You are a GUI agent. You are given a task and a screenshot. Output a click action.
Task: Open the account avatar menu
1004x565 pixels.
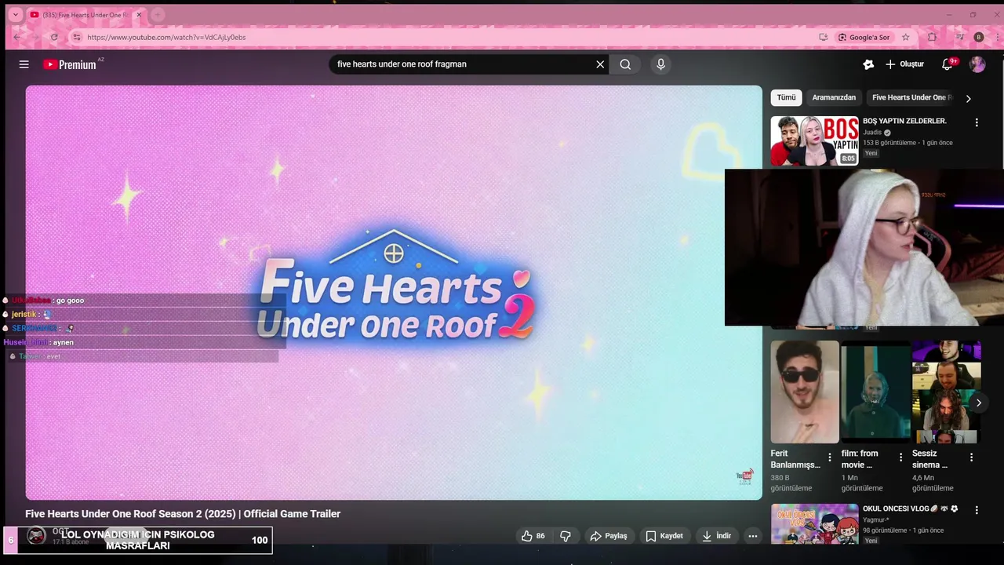(x=977, y=64)
